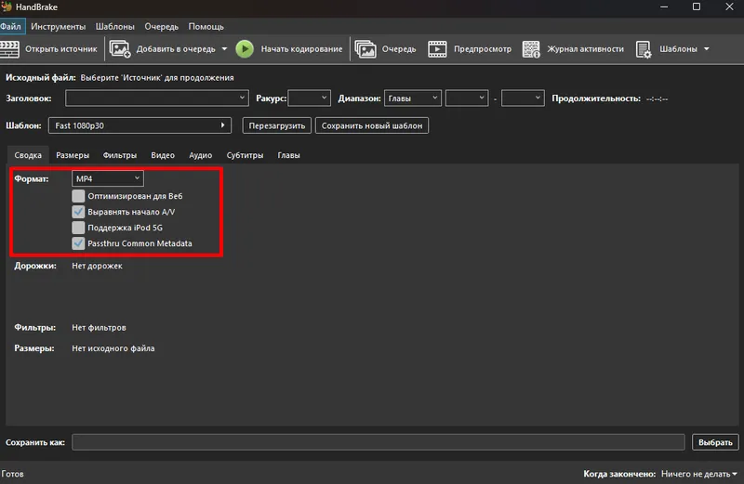Click 'Нет дорожек' text
The height and width of the screenshot is (484, 744).
pos(98,266)
